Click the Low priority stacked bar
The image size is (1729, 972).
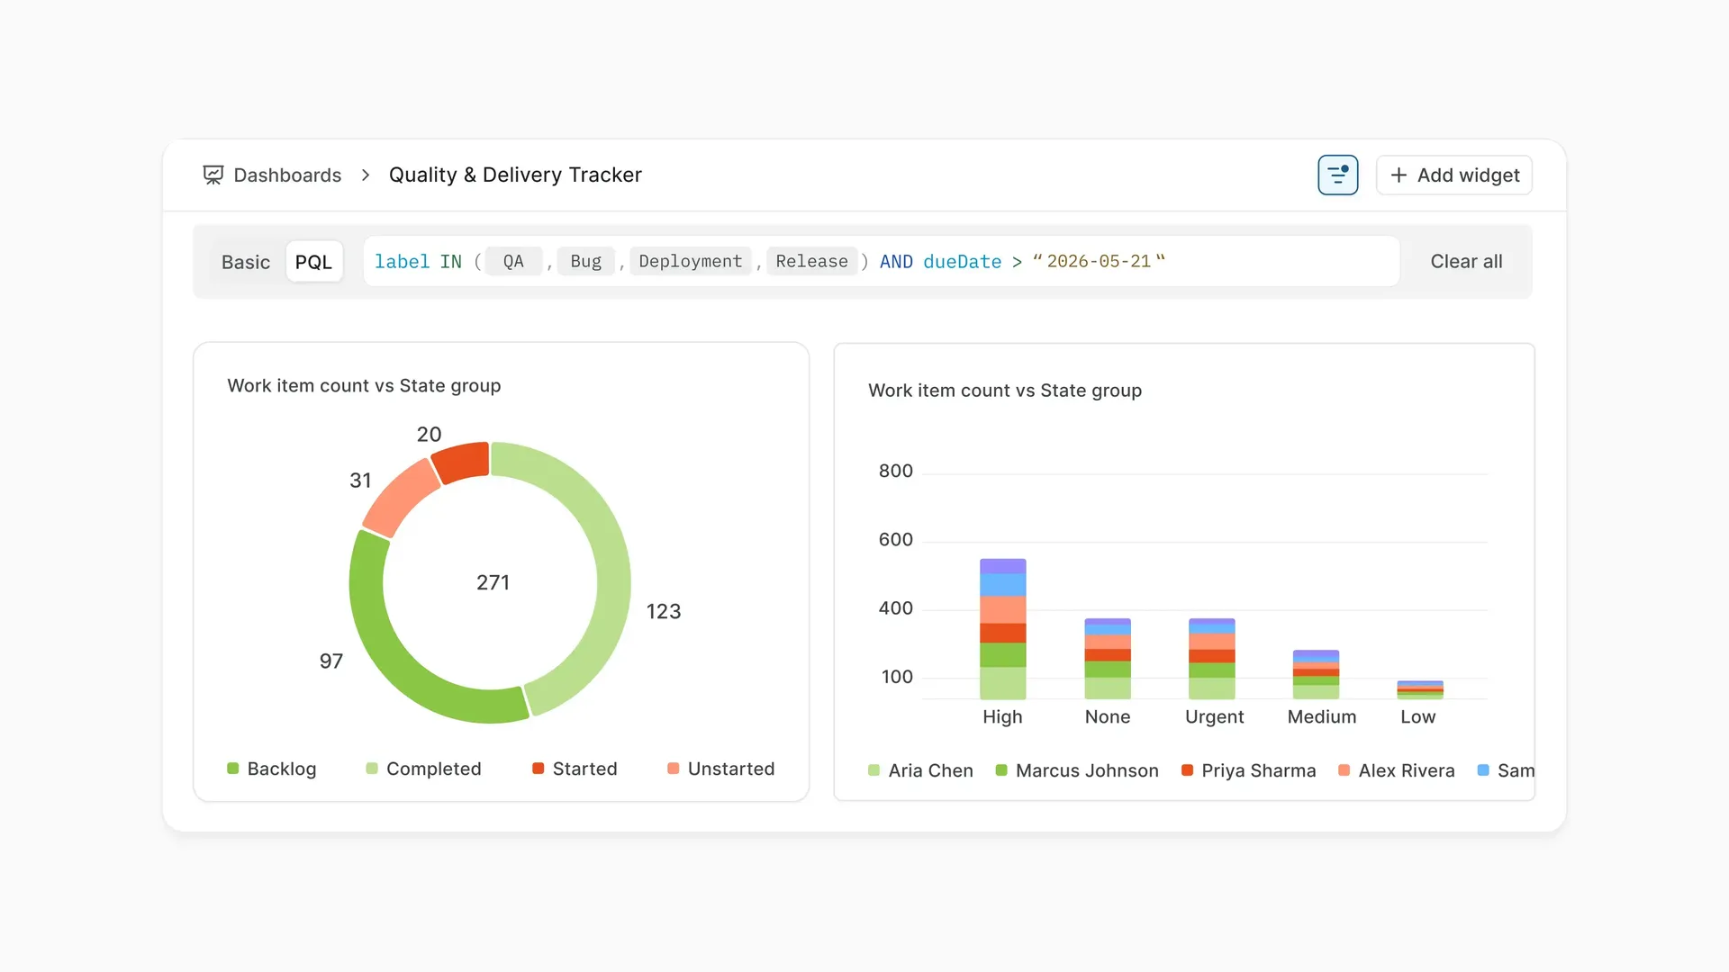(x=1420, y=689)
